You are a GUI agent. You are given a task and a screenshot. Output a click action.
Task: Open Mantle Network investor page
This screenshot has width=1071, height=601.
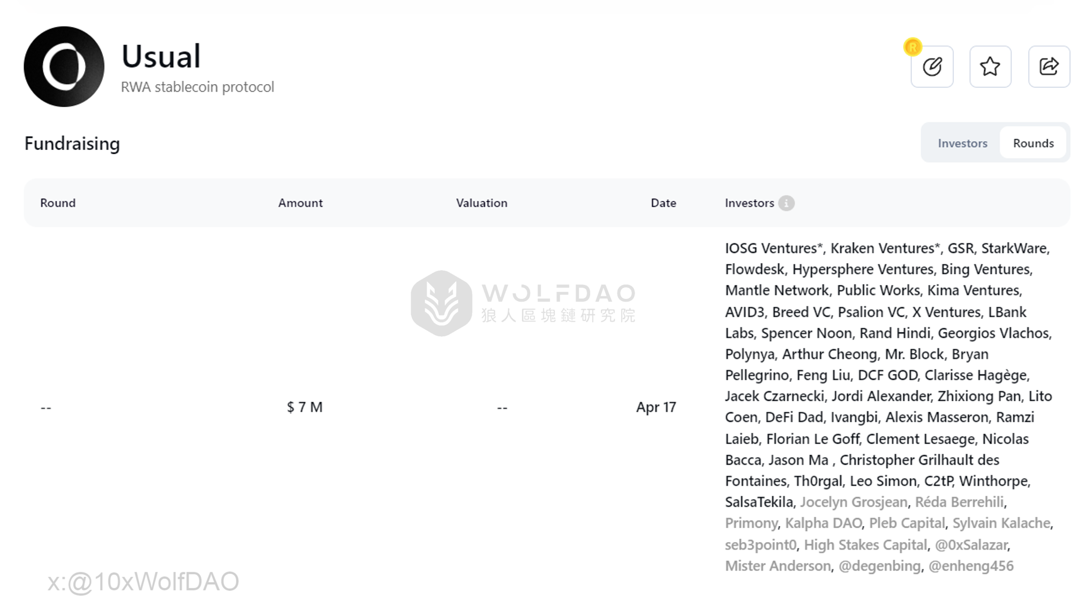(x=777, y=290)
